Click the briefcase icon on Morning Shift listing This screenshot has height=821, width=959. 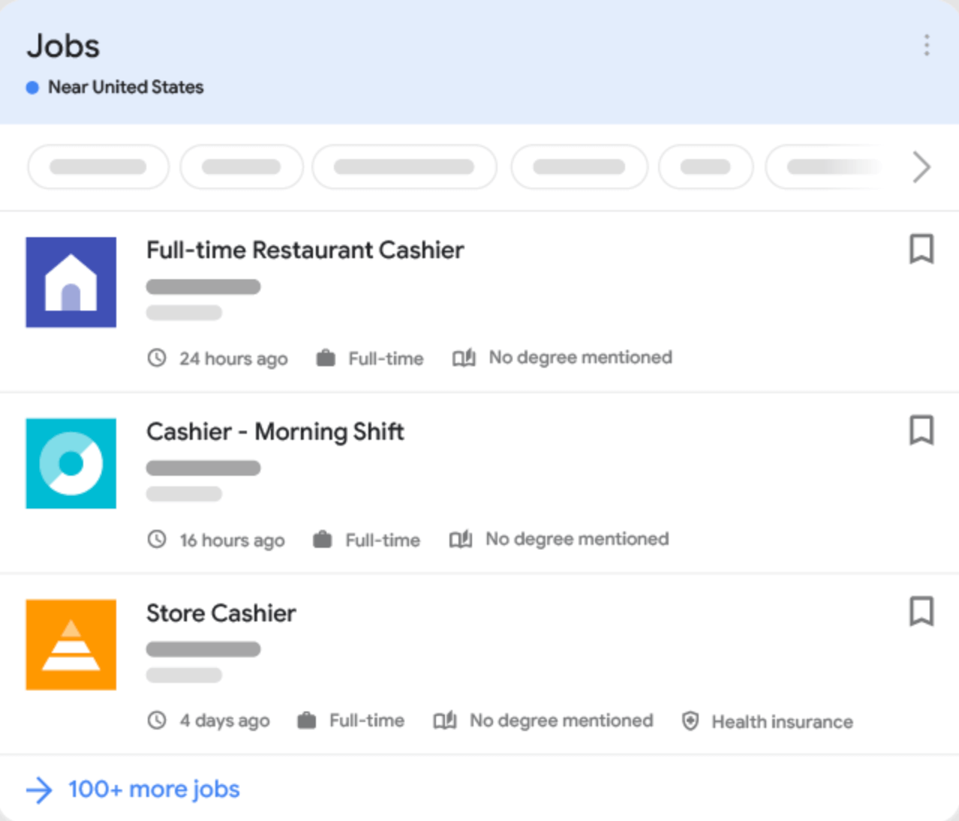(323, 540)
